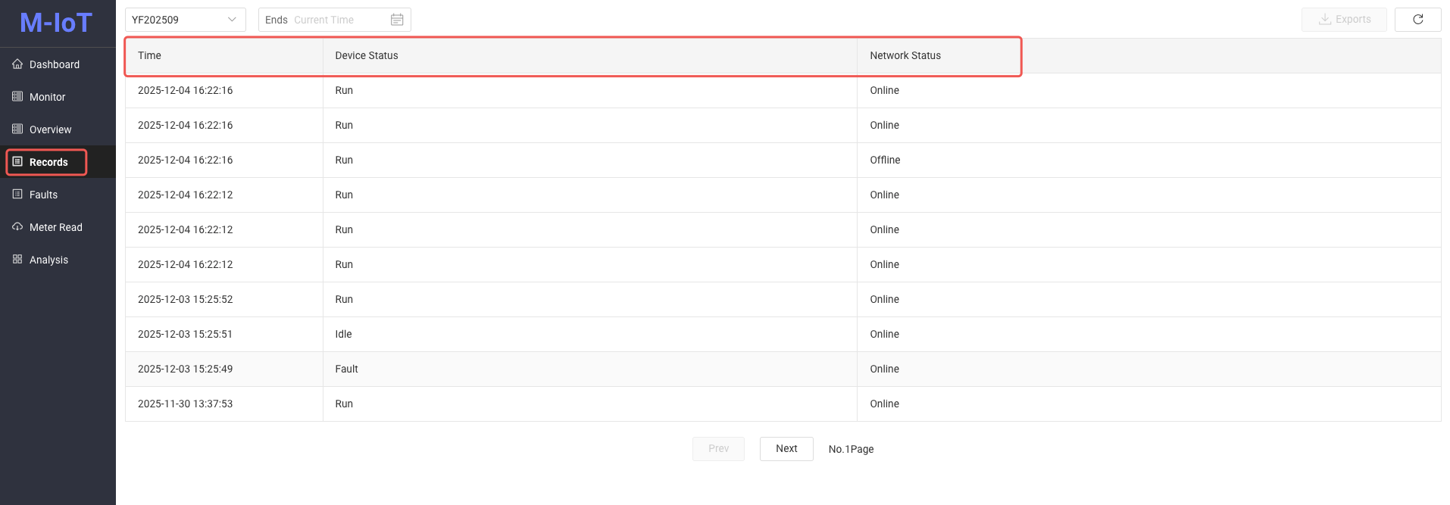Click the Faults list icon
Image resolution: width=1450 pixels, height=505 pixels.
point(17,195)
